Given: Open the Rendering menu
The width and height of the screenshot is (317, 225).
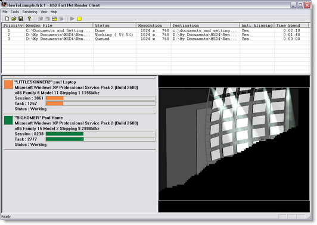Looking at the screenshot, I should click(30, 12).
